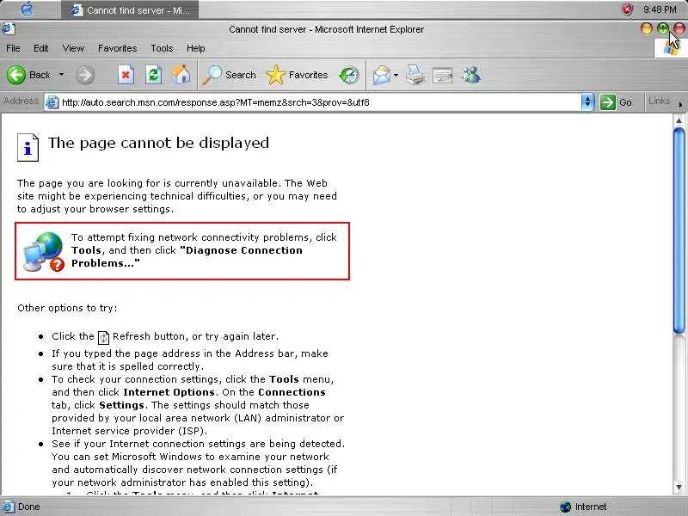Screen dimensions: 688x516
Task: Expand the Links toolbar chevron
Action: click(x=680, y=104)
